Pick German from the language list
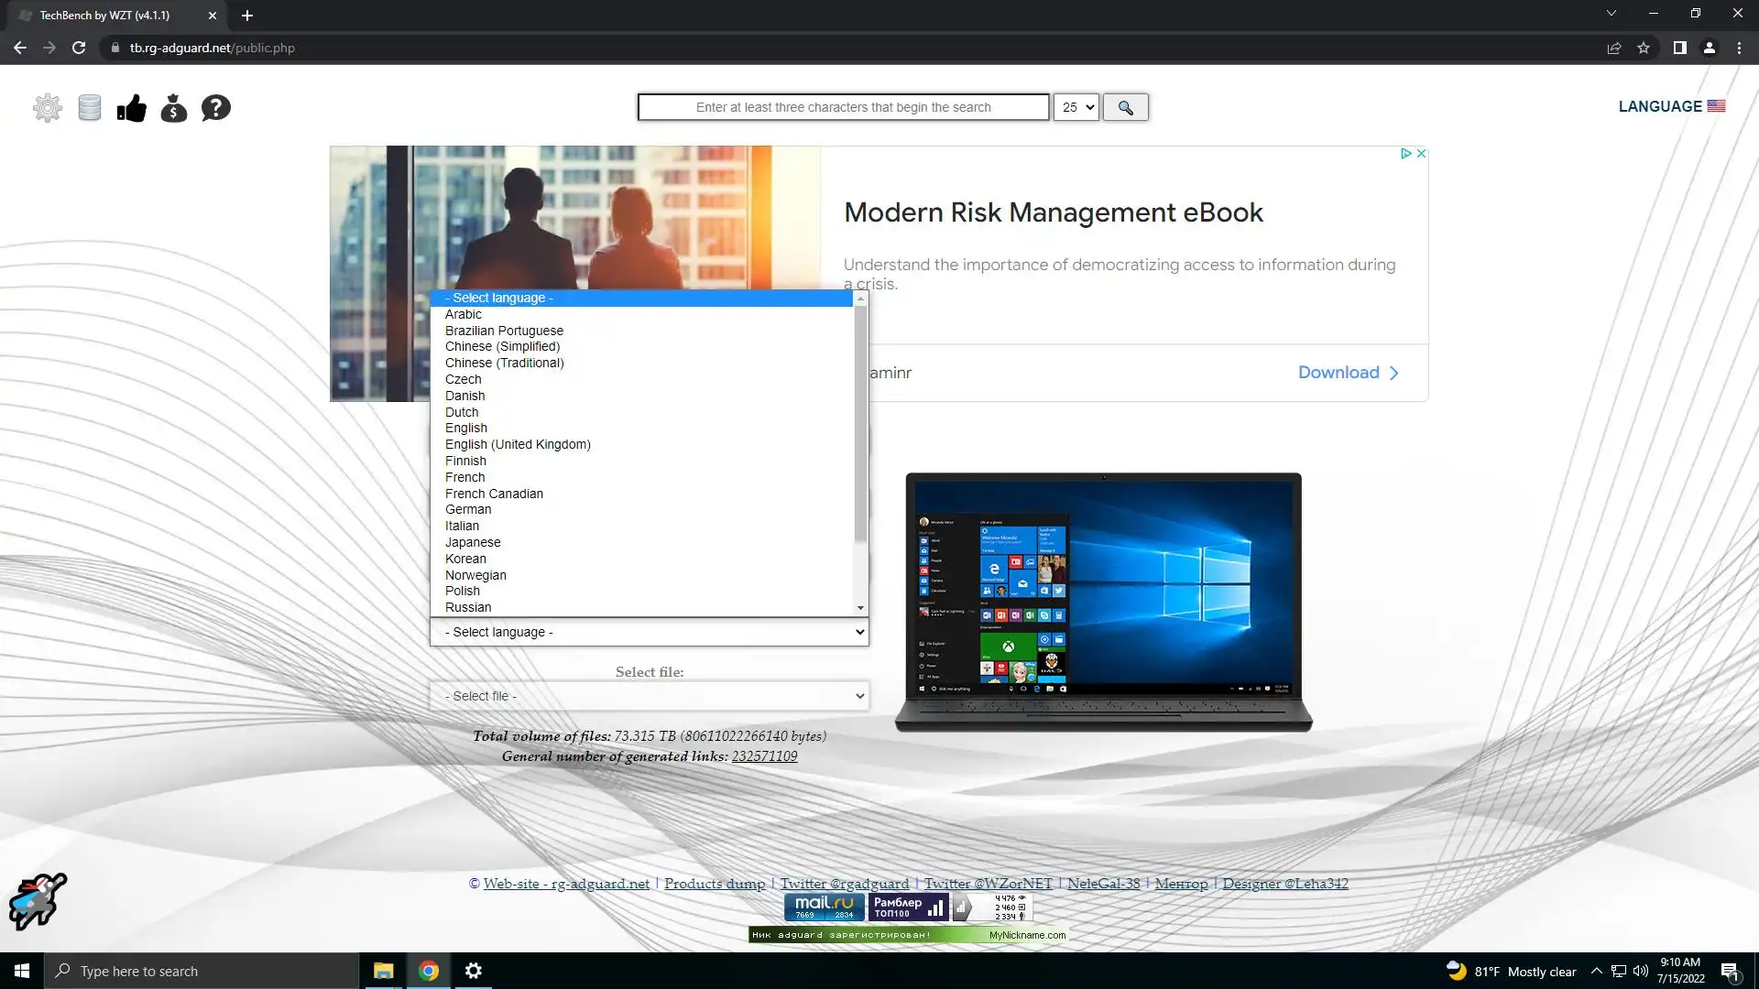Screen dimensions: 1759x989 pyautogui.click(x=468, y=509)
